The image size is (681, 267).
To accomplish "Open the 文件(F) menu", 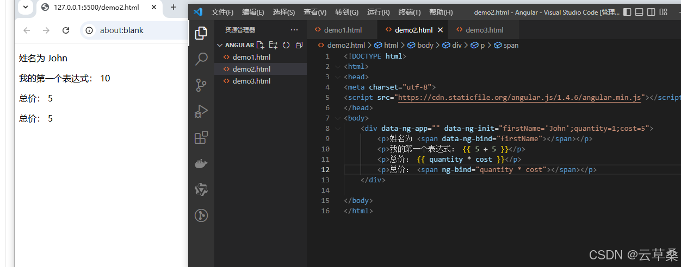I will [222, 12].
